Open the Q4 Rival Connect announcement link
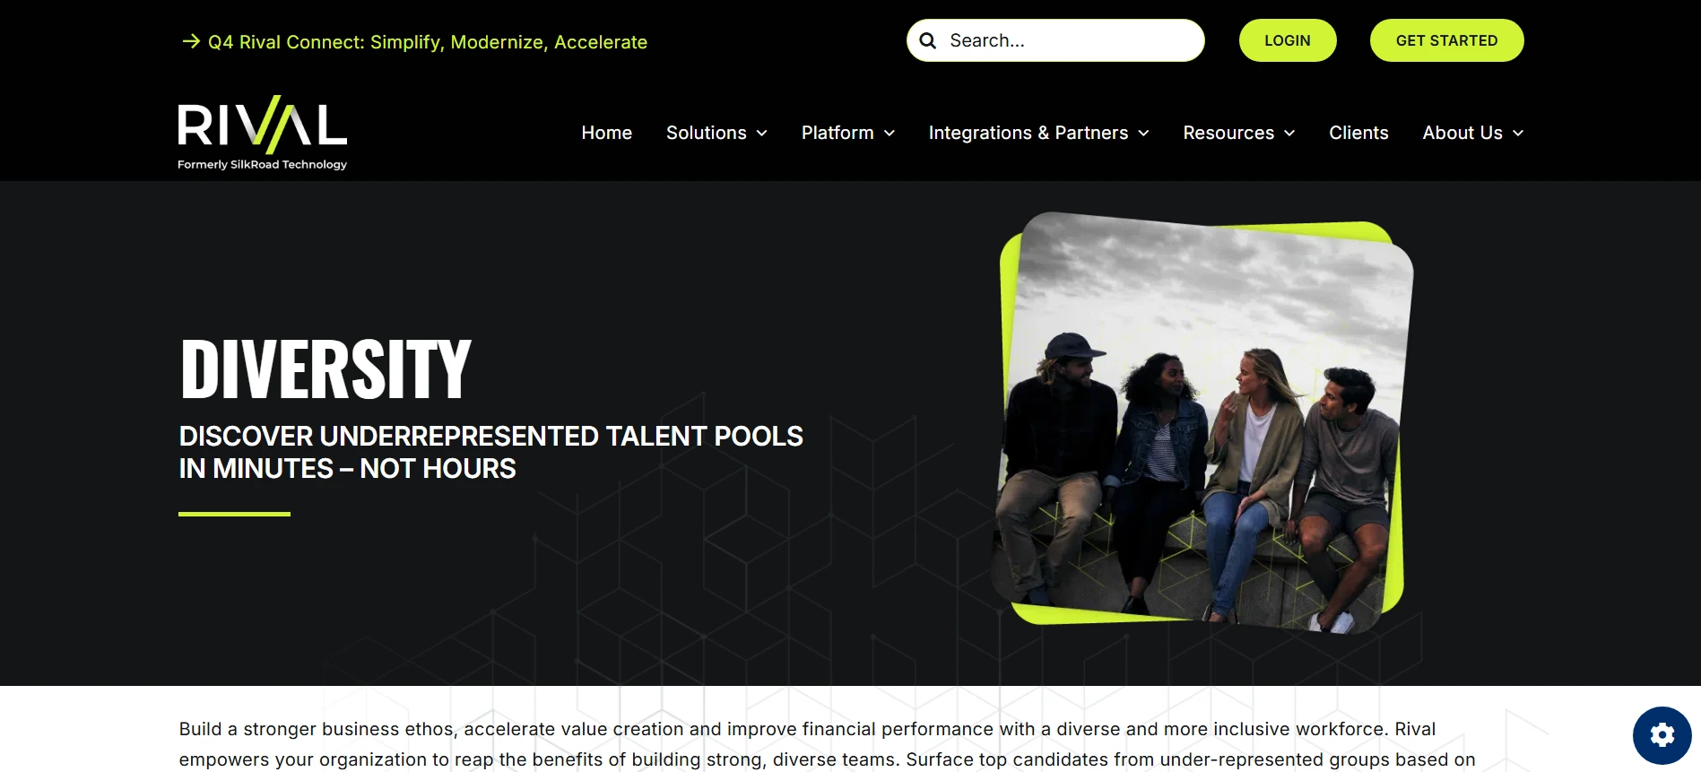This screenshot has height=772, width=1701. coord(427,42)
